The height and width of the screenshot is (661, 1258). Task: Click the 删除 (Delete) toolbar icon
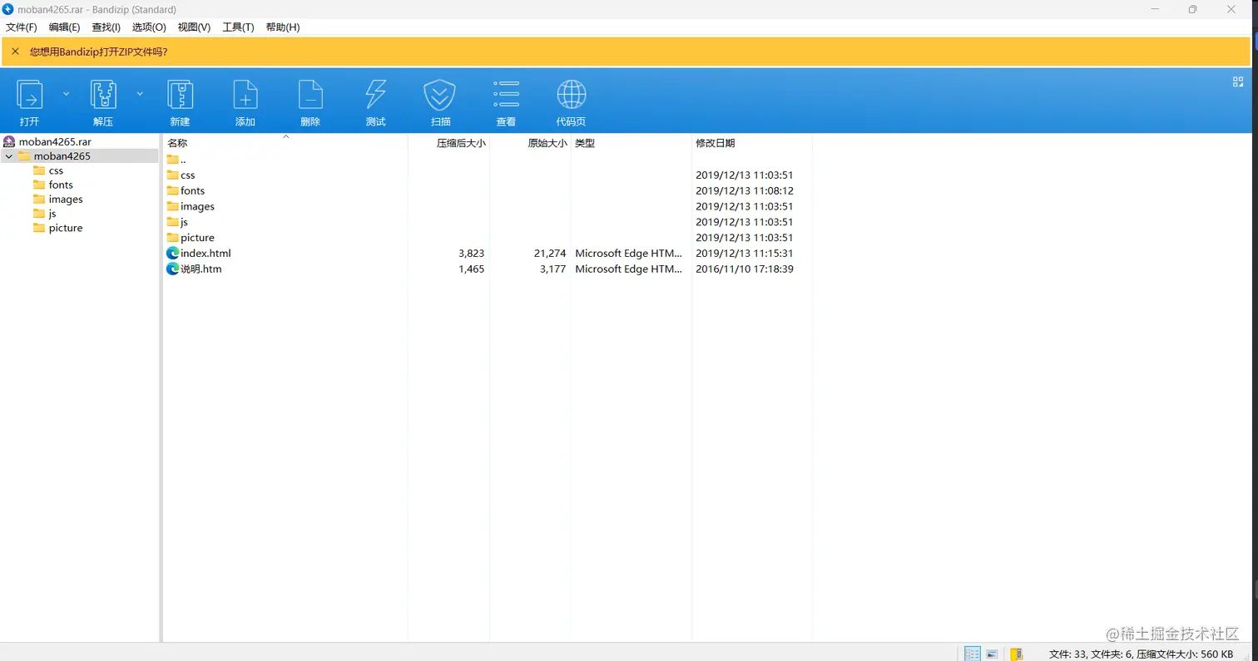point(310,95)
